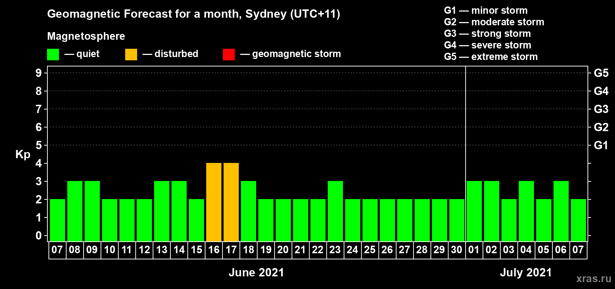The image size is (615, 289).
Task: Click the orange disturbed legend swatch
Action: click(x=131, y=55)
